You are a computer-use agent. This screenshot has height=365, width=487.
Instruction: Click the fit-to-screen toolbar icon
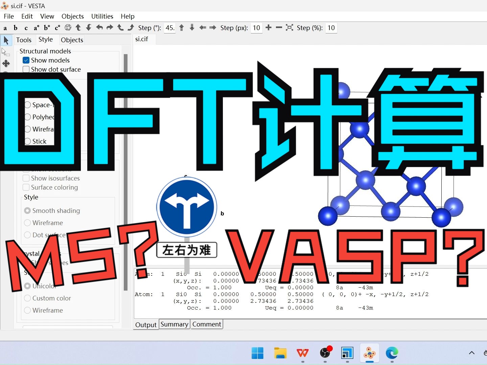click(289, 28)
